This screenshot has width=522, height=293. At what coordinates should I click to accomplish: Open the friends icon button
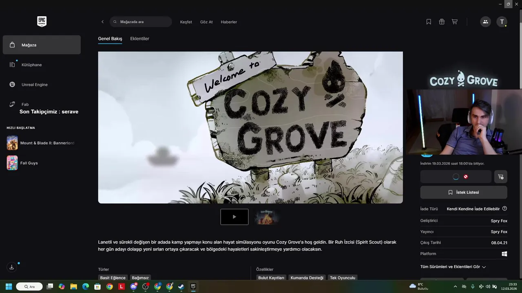click(x=485, y=22)
